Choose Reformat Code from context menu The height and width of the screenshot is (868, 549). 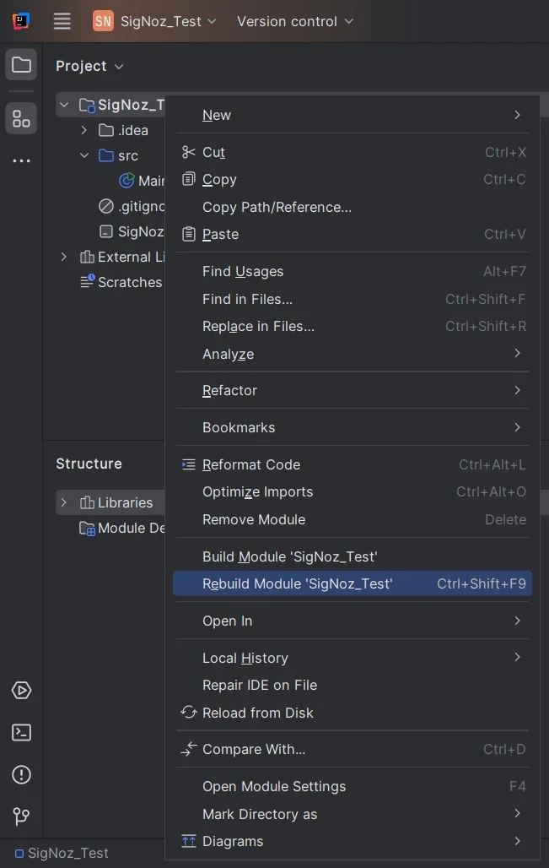[x=353, y=464]
